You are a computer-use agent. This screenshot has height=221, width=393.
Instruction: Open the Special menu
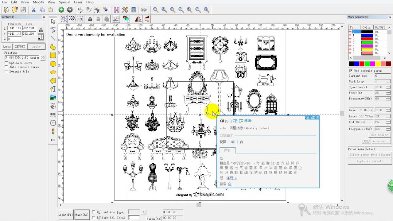tap(64, 2)
